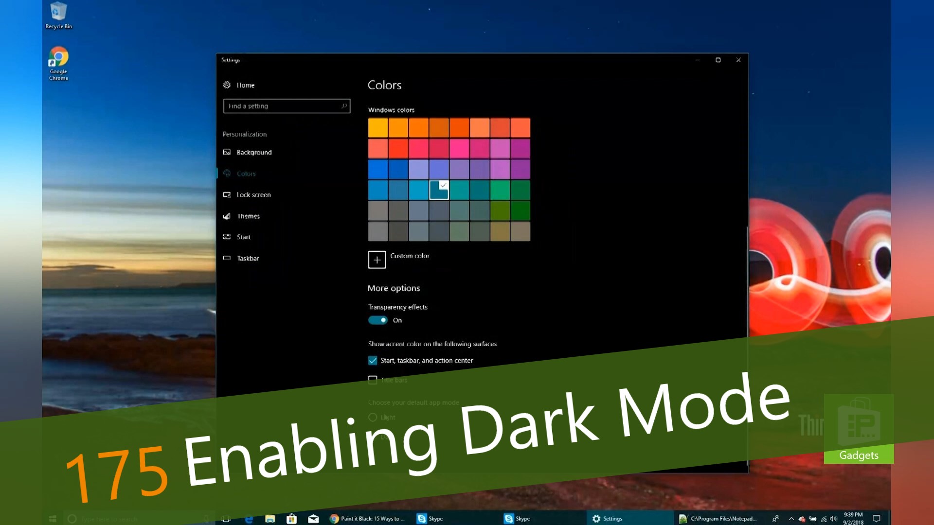The width and height of the screenshot is (934, 525).
Task: Open the Home settings gear icon
Action: pos(227,85)
